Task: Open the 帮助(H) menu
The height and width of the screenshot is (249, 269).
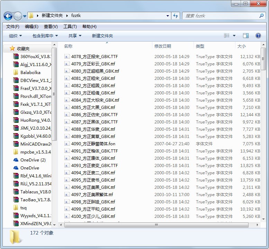Action: tap(89, 27)
